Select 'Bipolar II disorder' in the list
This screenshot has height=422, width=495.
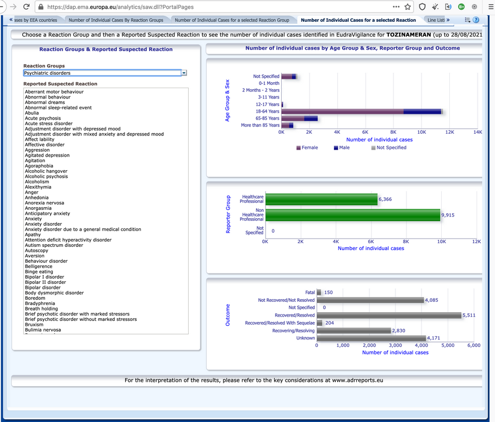(x=46, y=282)
